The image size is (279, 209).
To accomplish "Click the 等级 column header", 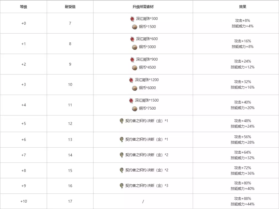I will pos(24,7).
